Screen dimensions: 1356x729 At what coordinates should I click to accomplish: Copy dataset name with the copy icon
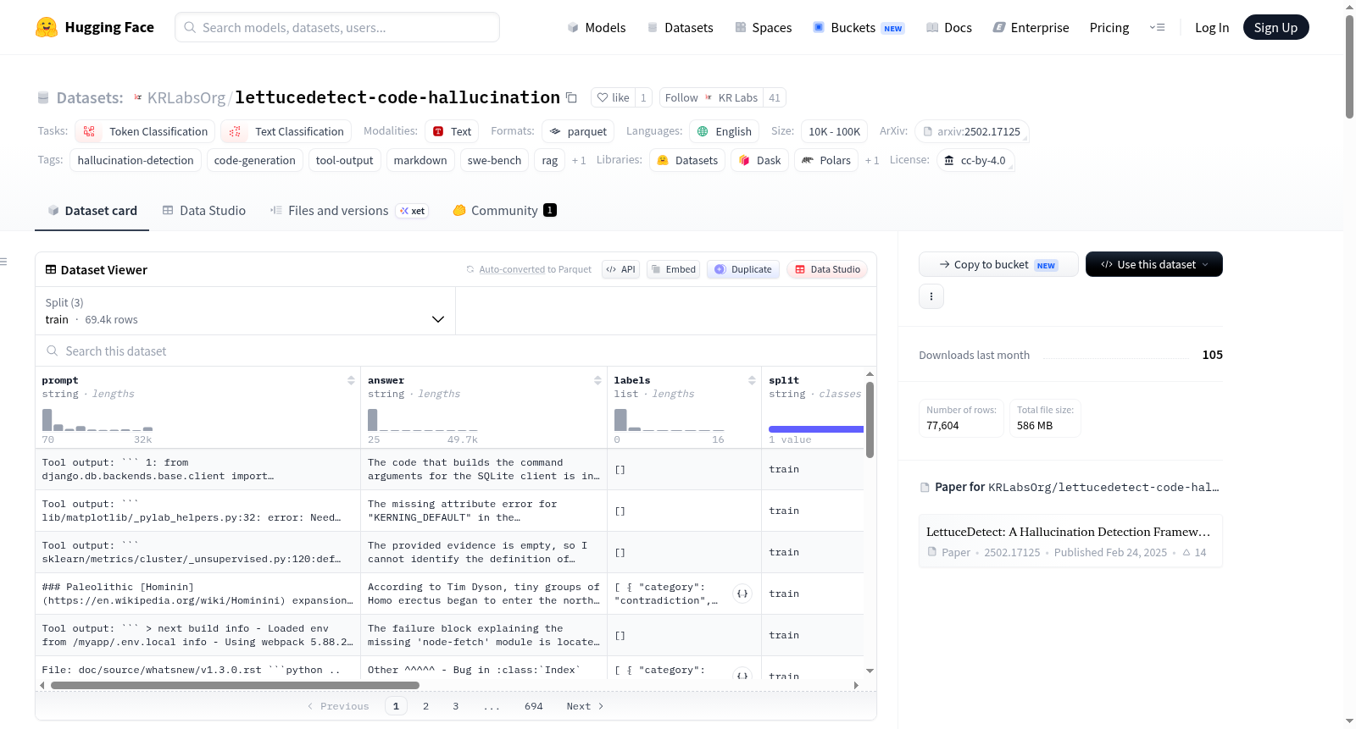click(x=571, y=97)
